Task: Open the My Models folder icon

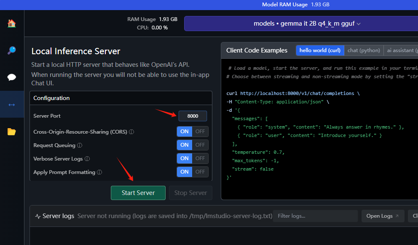Action: [x=12, y=132]
